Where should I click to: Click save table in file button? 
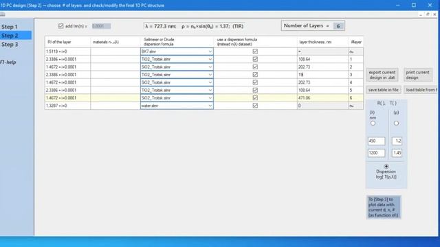coord(384,90)
